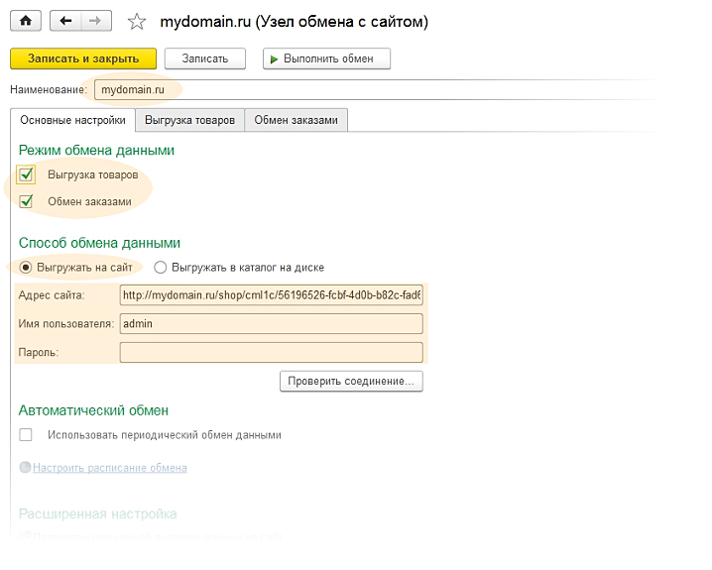
Task: Select Выгружать на сайт radio option
Action: (25, 267)
